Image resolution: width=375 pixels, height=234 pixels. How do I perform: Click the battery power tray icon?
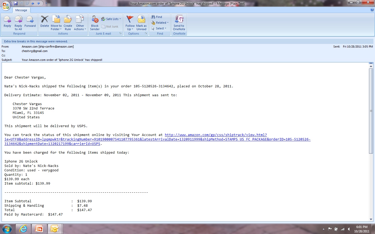336,229
